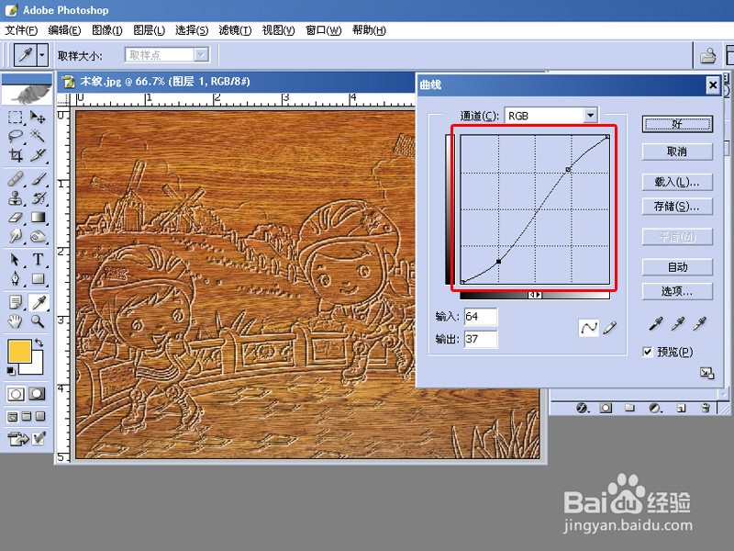
Task: Open the 编辑(E) menu
Action: (64, 30)
